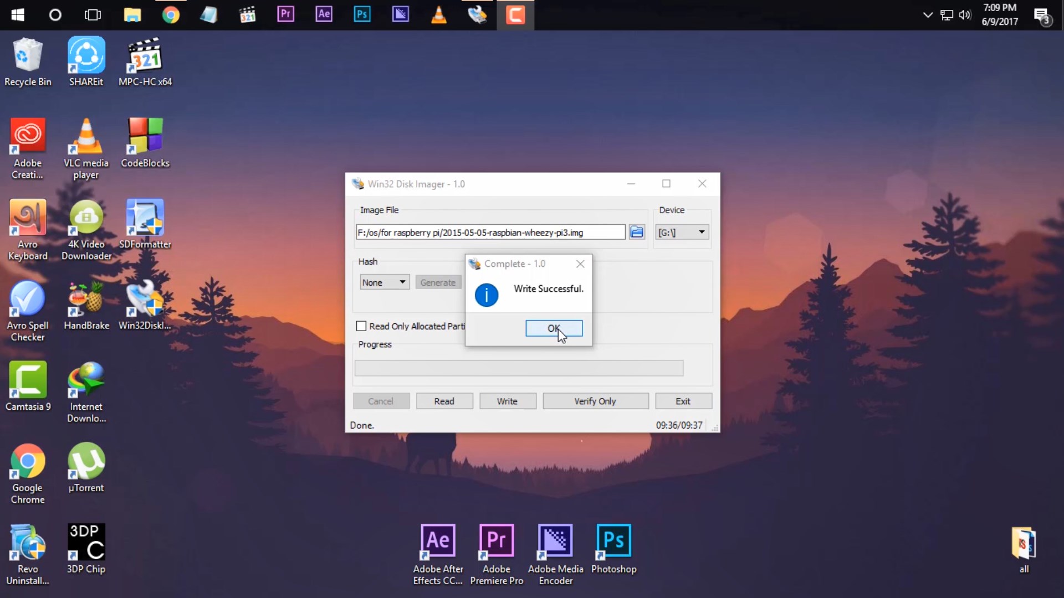The image size is (1064, 598).
Task: Open the Adobe Premiere Pro desktop icon
Action: click(x=497, y=554)
